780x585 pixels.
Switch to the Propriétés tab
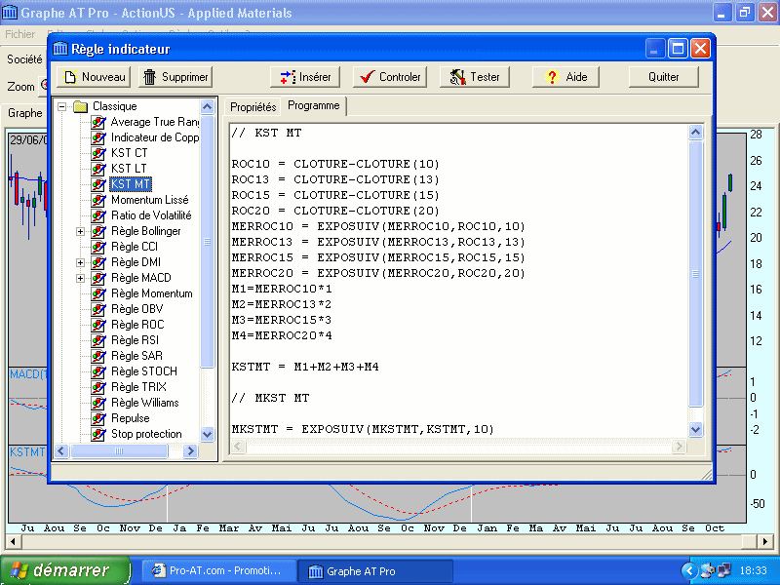253,107
